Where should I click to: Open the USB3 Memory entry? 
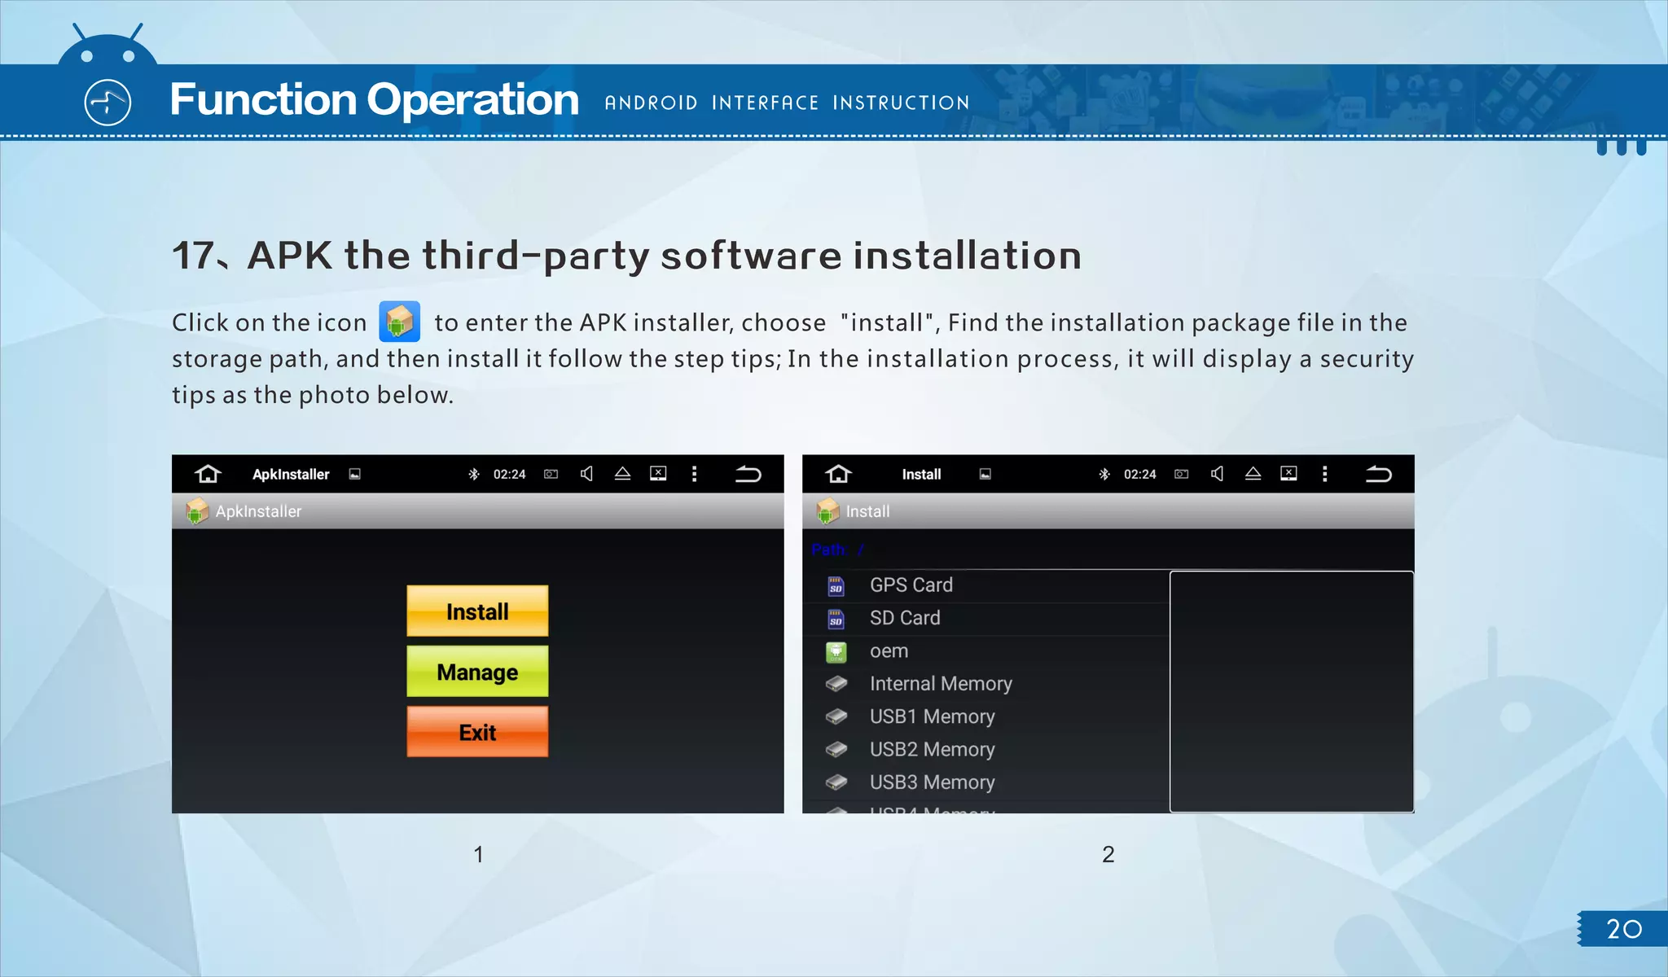(986, 782)
